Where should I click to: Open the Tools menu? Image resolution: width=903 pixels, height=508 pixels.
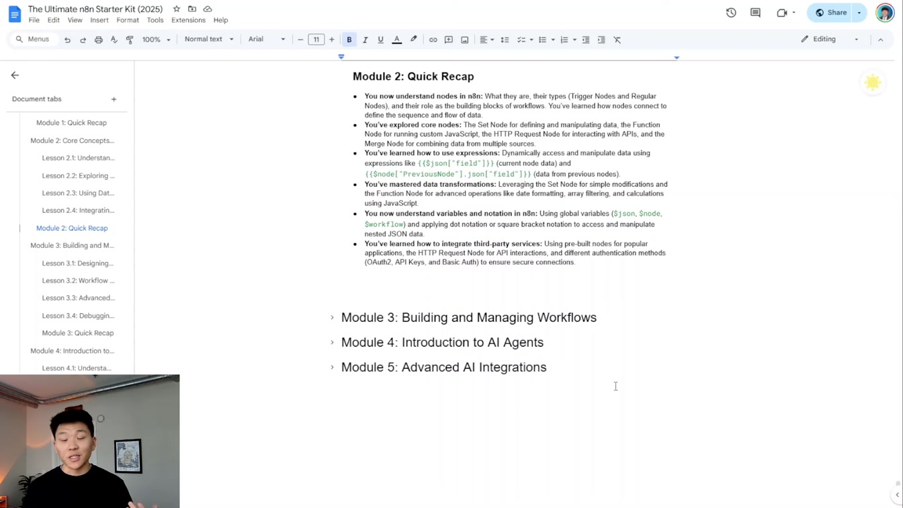[x=155, y=20]
